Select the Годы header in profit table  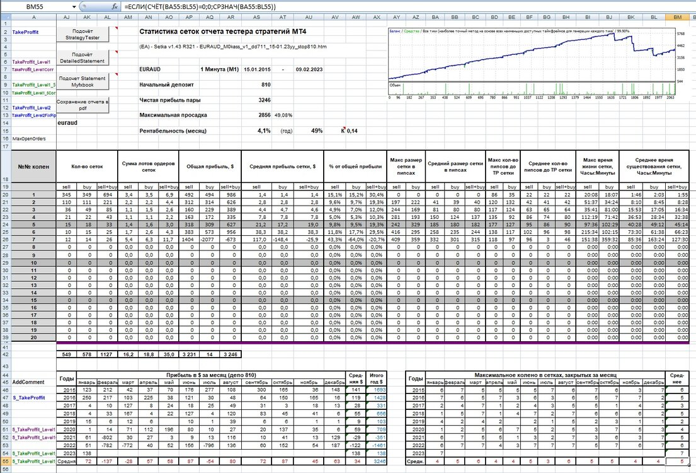pyautogui.click(x=67, y=378)
